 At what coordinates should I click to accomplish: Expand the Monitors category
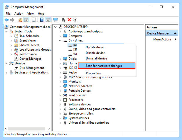[60, 82]
